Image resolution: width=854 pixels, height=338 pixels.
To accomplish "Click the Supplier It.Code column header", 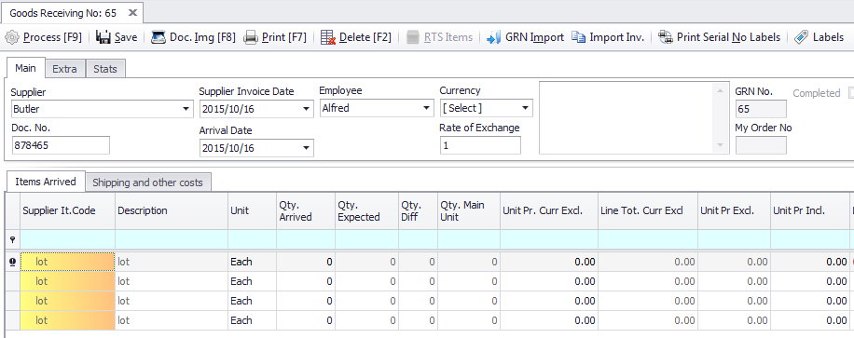I will point(67,210).
